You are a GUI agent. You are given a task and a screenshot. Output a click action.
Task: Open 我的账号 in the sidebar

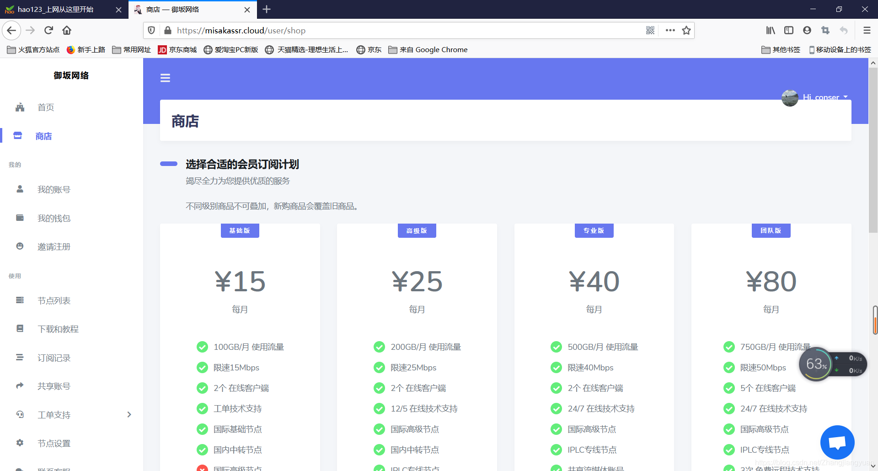pos(54,190)
